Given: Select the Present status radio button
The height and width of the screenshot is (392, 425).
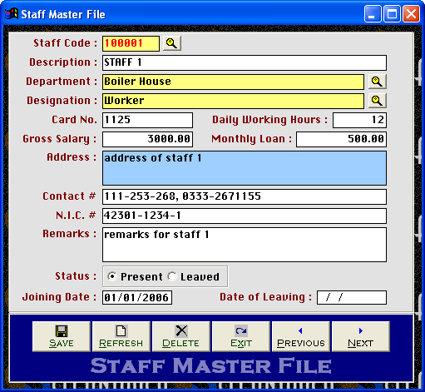Looking at the screenshot, I should click(112, 276).
